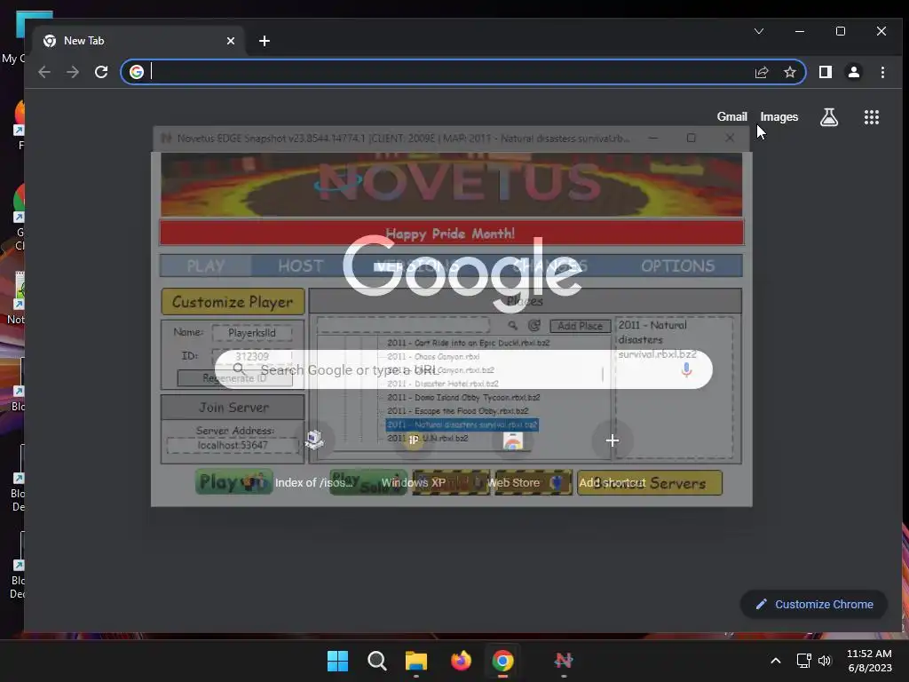Go back using Chrome's back arrow
The height and width of the screenshot is (682, 909).
[x=44, y=72]
